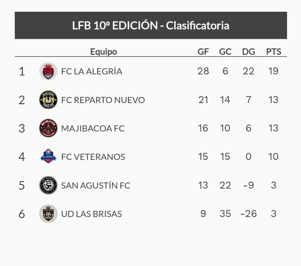This screenshot has width=301, height=266.
Task: Select MAJIBACOA FC team name
Action: point(93,128)
